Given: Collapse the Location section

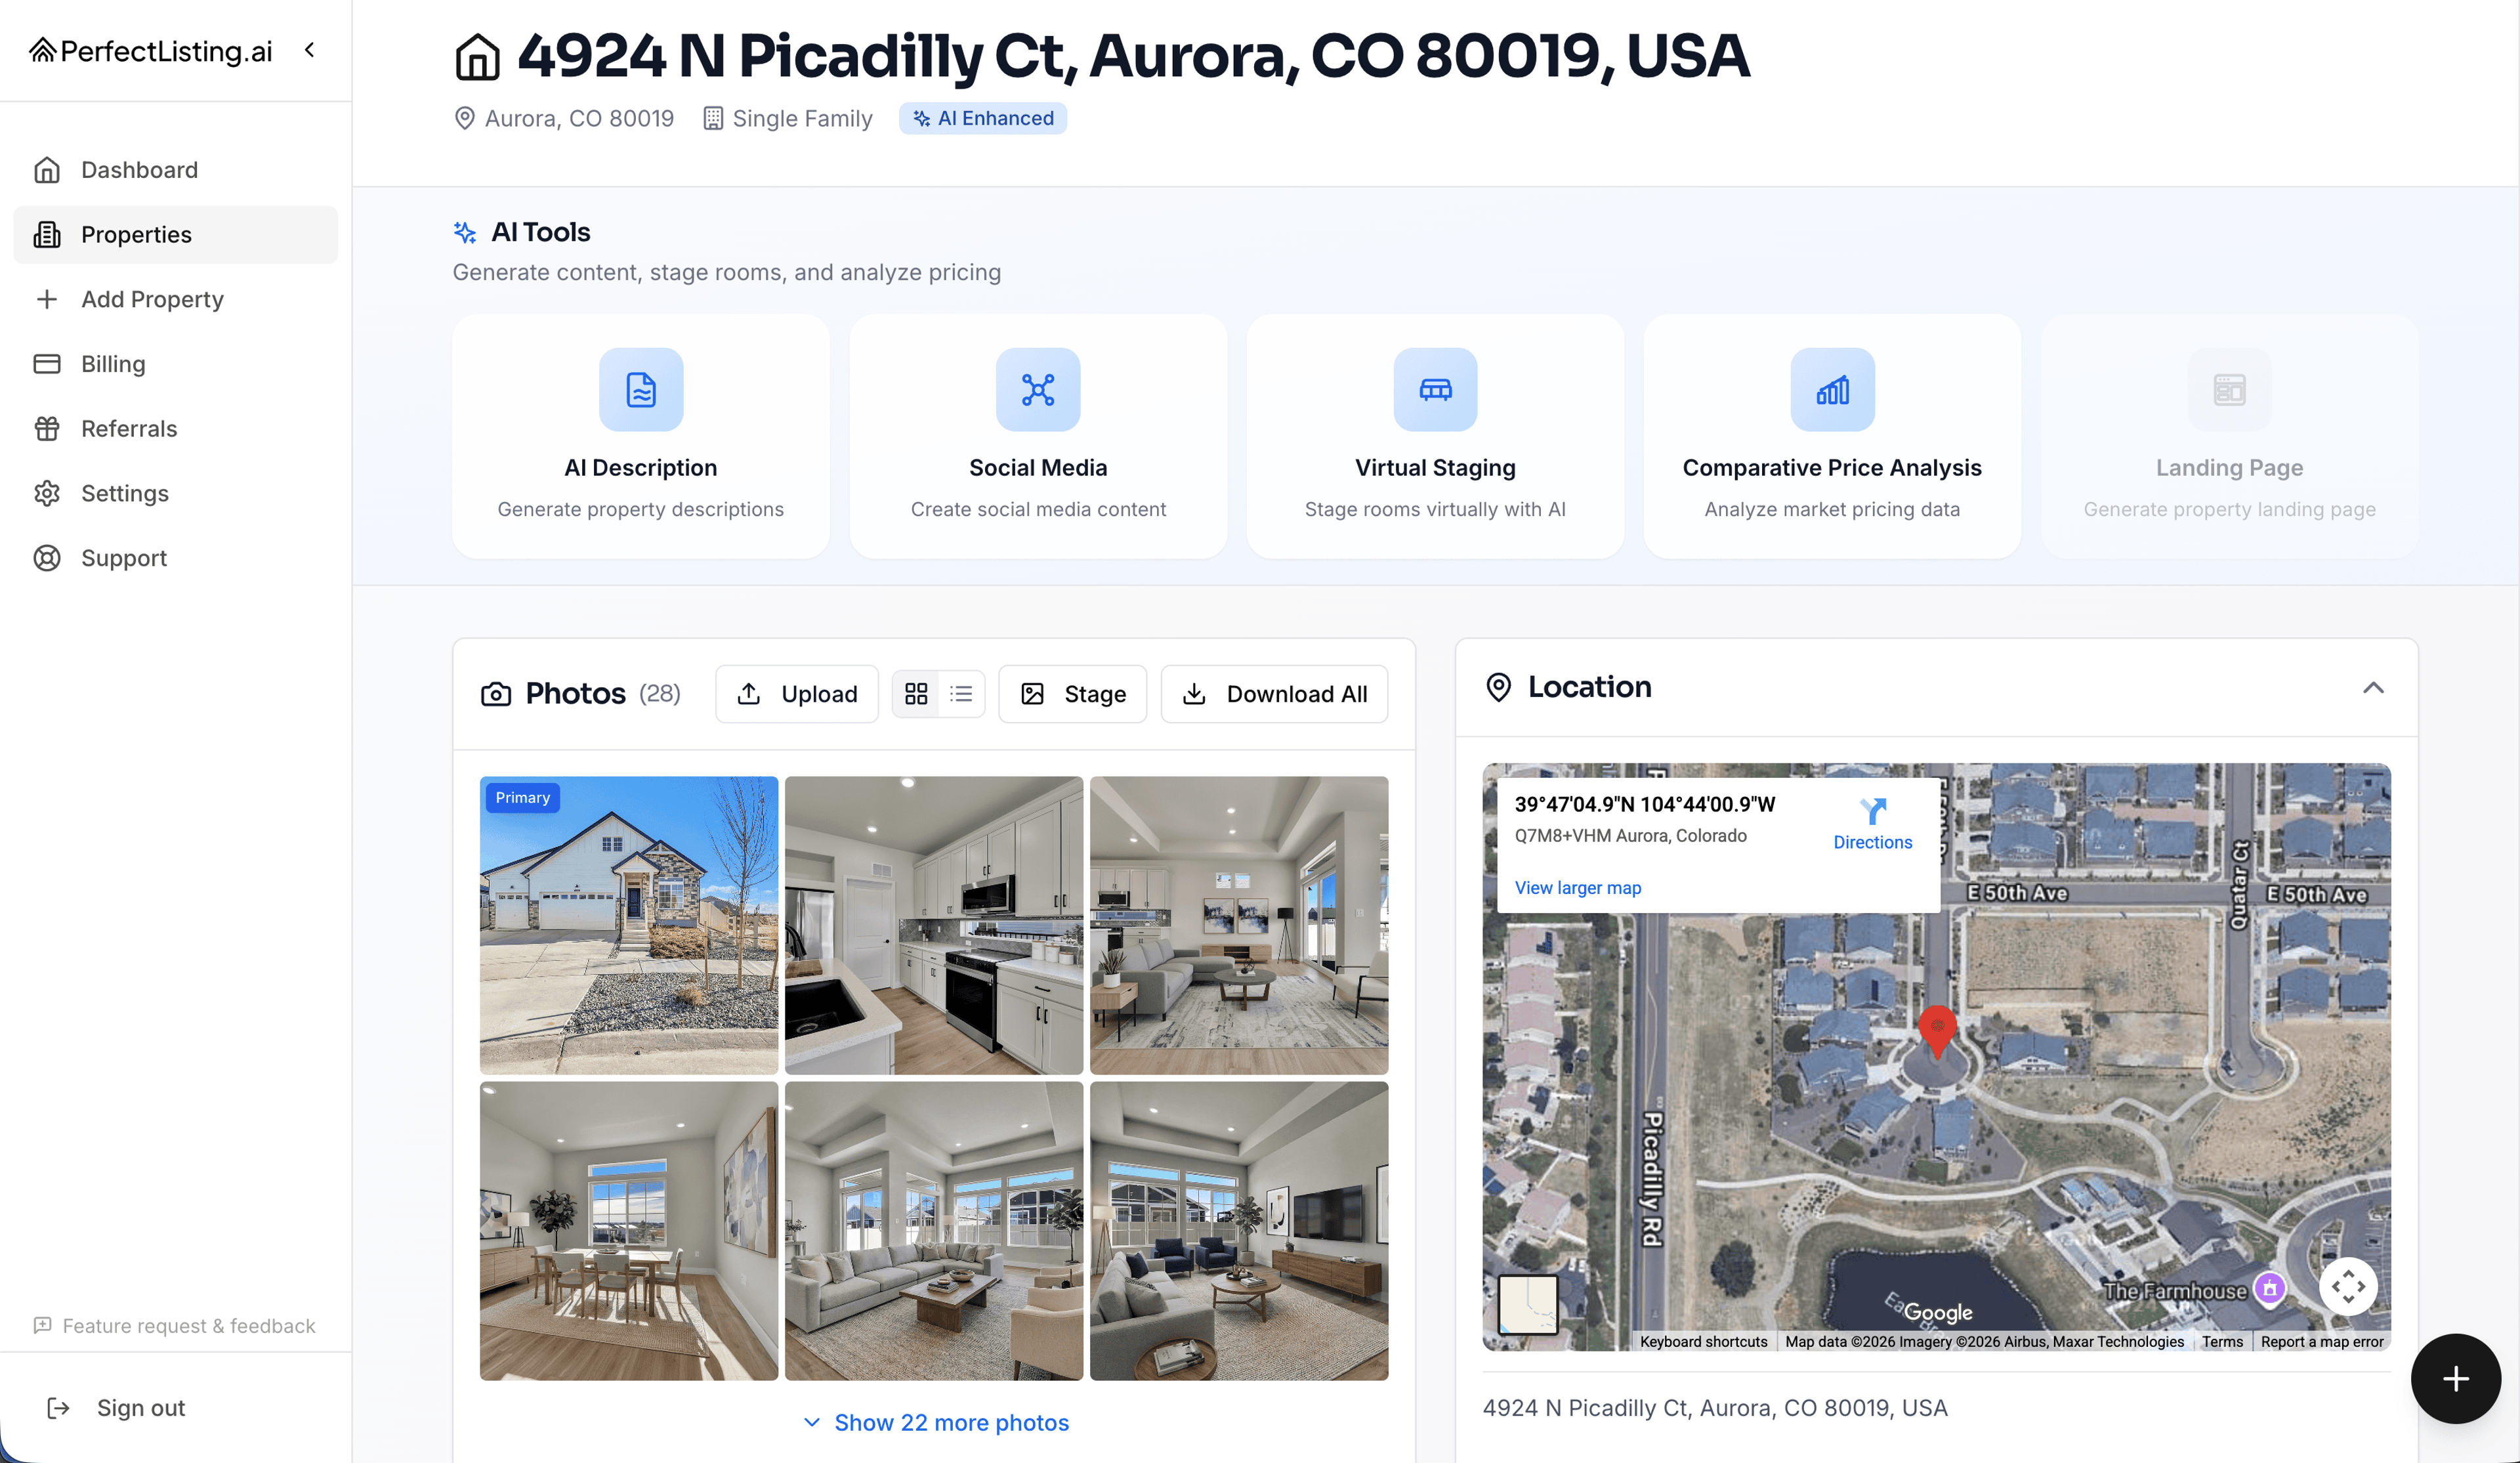Looking at the screenshot, I should pos(2375,687).
